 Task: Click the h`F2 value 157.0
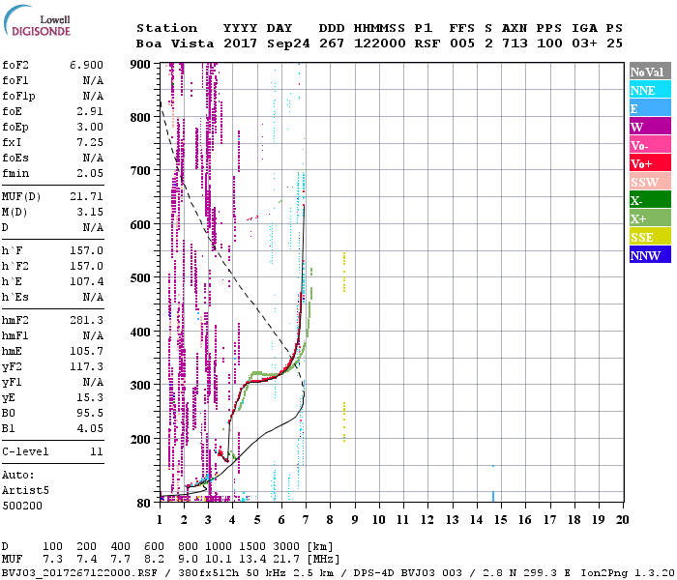(86, 266)
